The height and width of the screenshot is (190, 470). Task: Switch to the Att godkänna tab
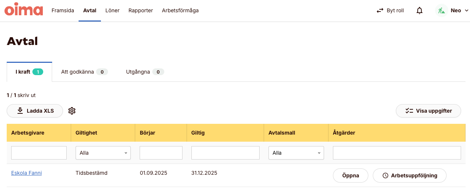click(x=84, y=72)
